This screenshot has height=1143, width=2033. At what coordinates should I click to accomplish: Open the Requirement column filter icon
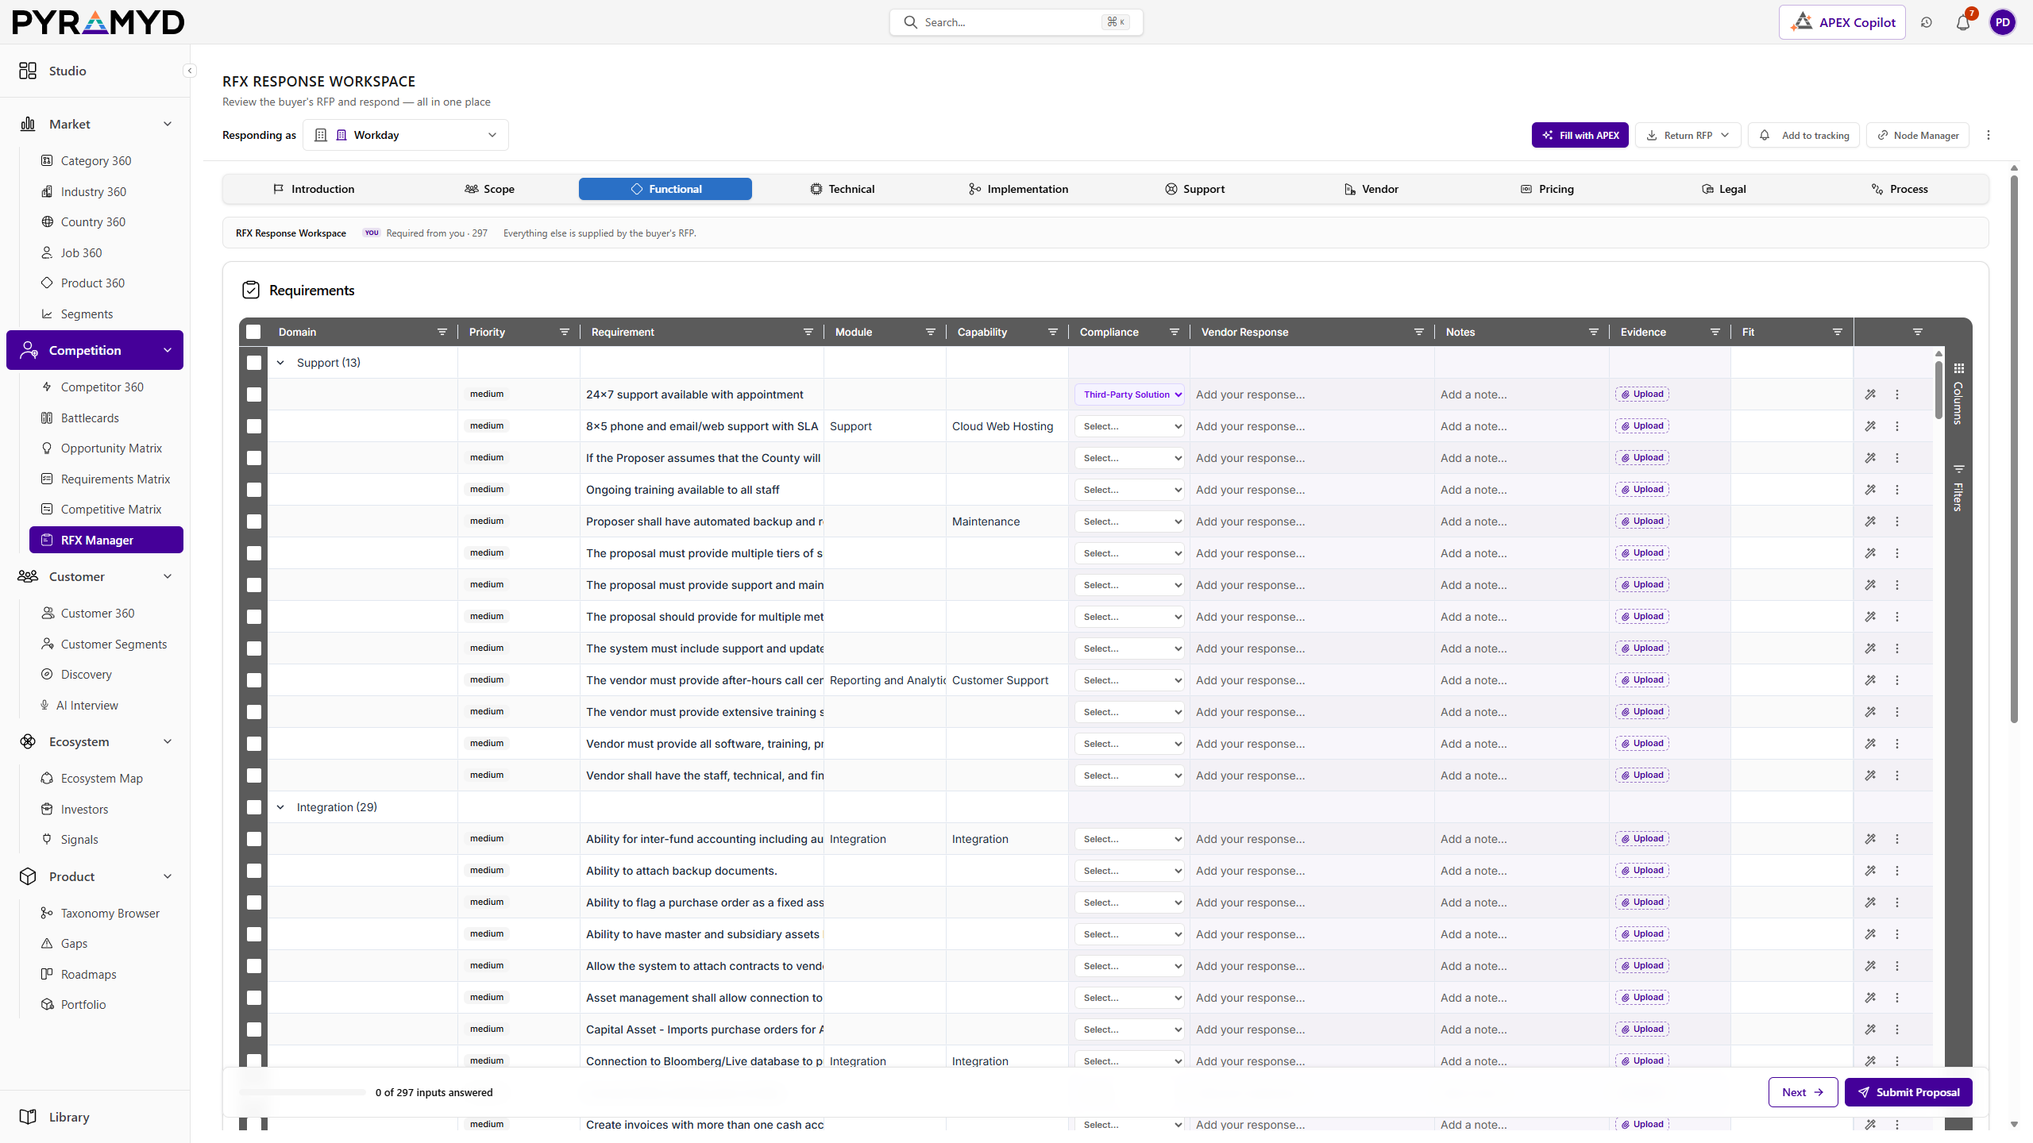click(x=808, y=332)
